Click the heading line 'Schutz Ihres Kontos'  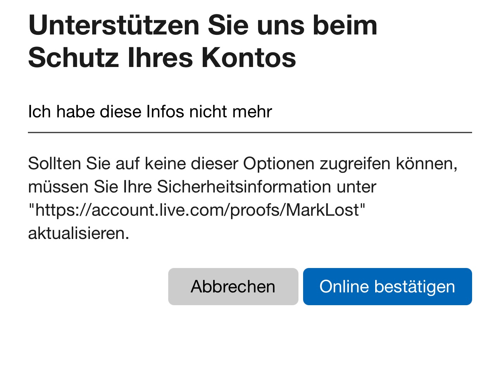[x=162, y=58]
